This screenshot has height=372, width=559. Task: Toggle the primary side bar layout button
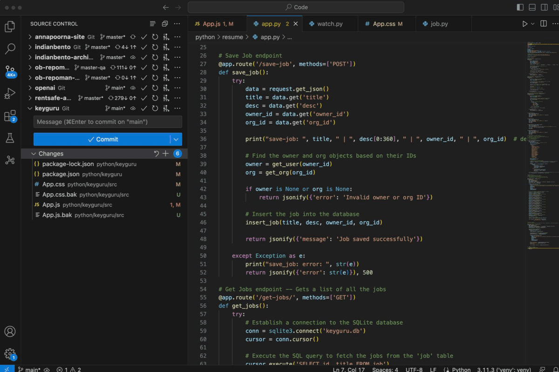pyautogui.click(x=520, y=7)
